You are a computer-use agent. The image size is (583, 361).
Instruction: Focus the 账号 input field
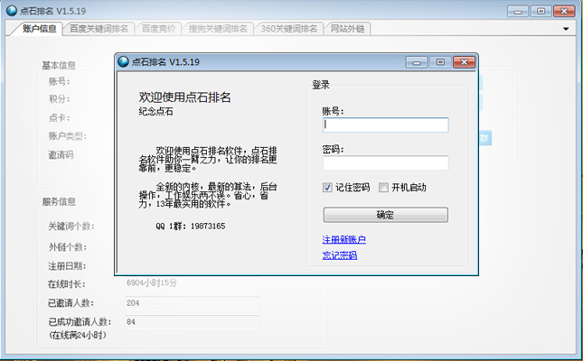pos(386,125)
